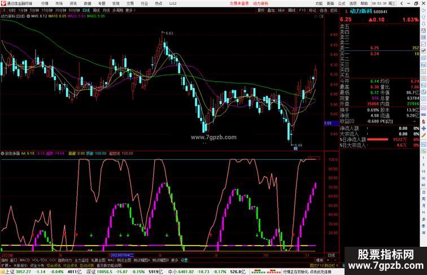Click the back chevron beside the window controls

(402, 3)
